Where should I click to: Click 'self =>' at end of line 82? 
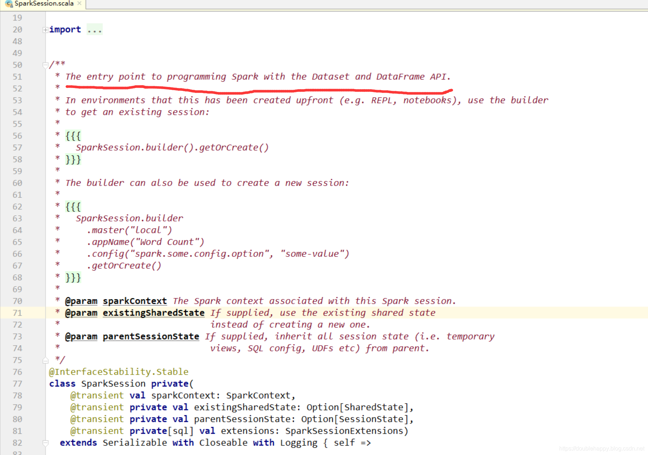coord(352,443)
